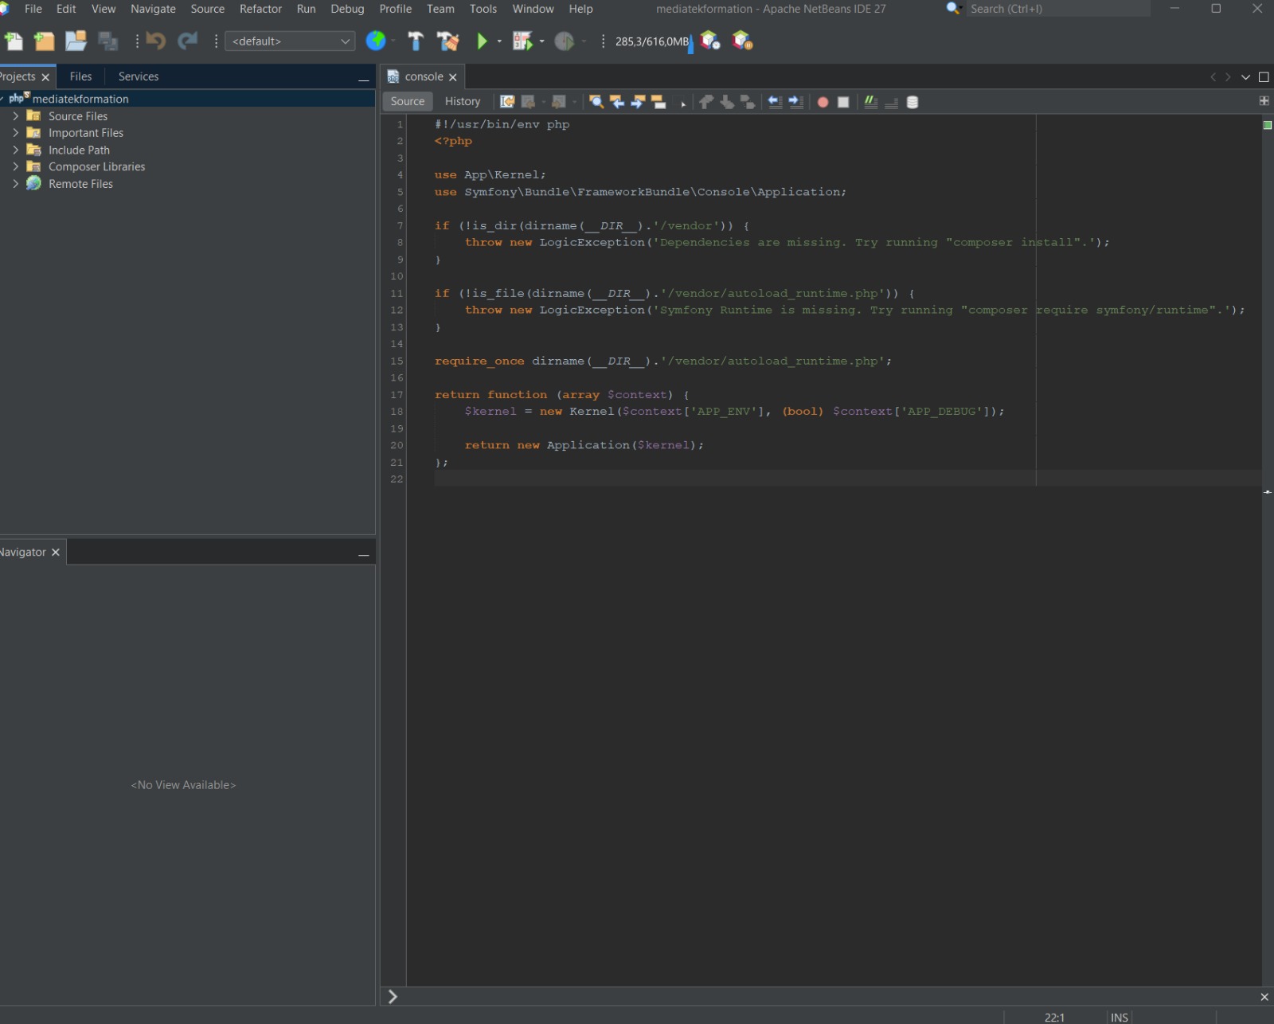The image size is (1274, 1024).
Task: Click the New Project icon
Action: 45,41
